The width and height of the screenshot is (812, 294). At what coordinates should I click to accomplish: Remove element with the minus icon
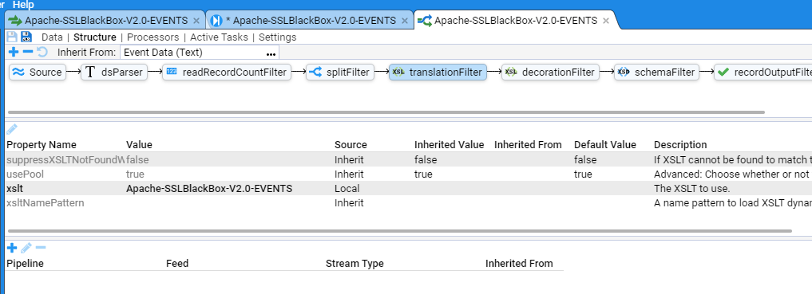coord(29,52)
